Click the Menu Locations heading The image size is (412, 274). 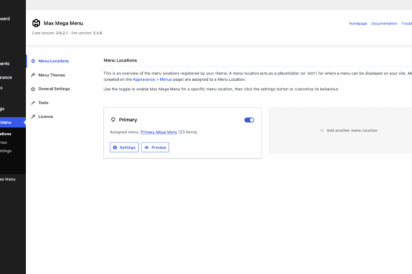[120, 60]
